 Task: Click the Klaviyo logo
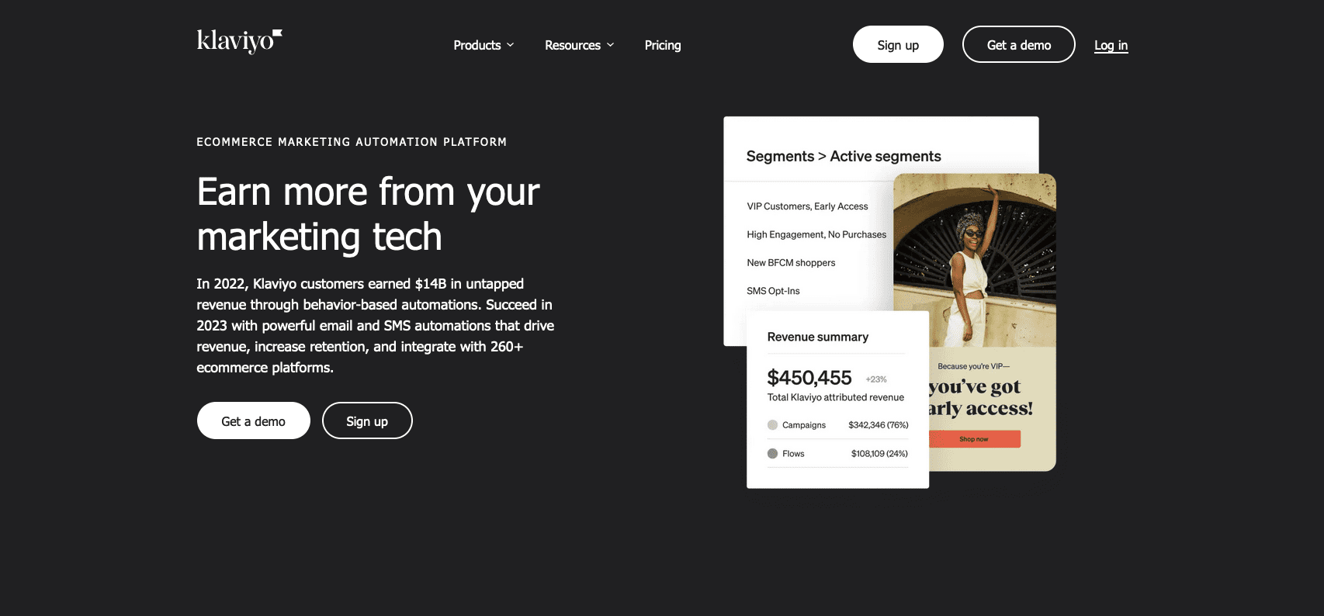pyautogui.click(x=239, y=41)
